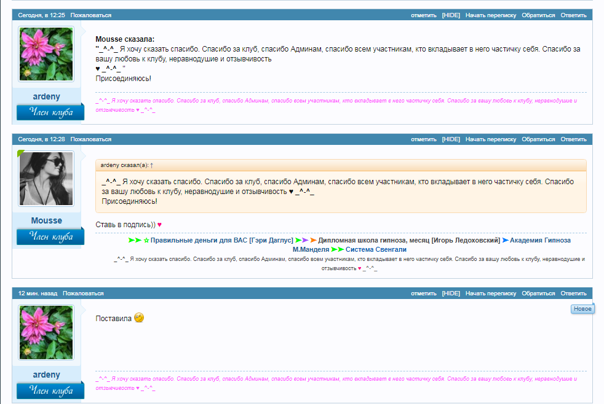Image resolution: width=604 pixels, height=404 pixels.
Task: Click [HIDE] on the 12:28 post
Action: point(451,139)
